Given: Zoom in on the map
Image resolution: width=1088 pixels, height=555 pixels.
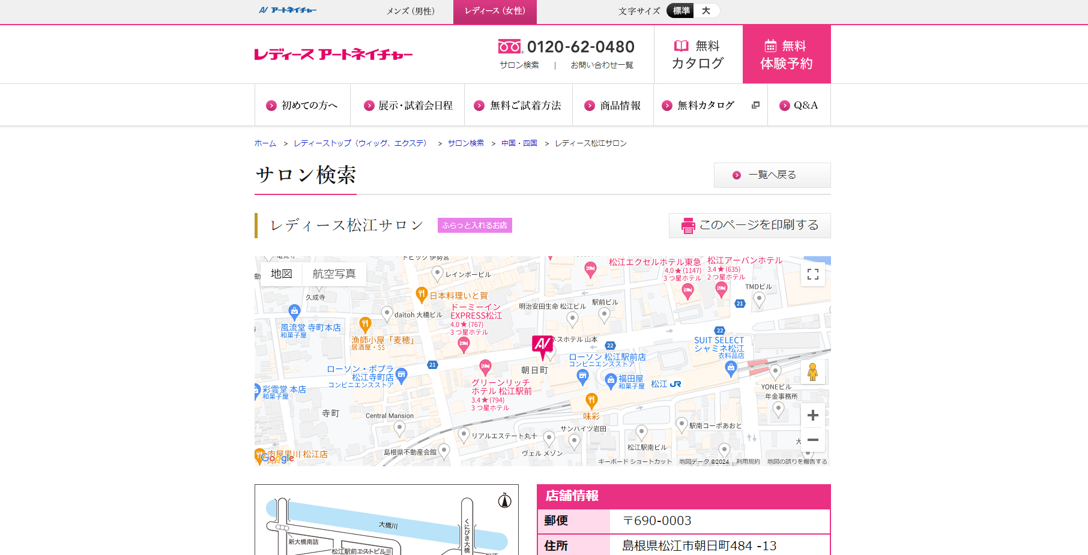Looking at the screenshot, I should coord(813,415).
